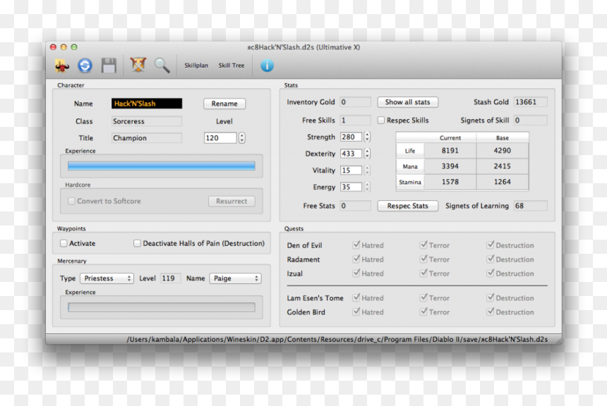Click Signets of Learning field showing 68
This screenshot has width=607, height=406.
(530, 206)
